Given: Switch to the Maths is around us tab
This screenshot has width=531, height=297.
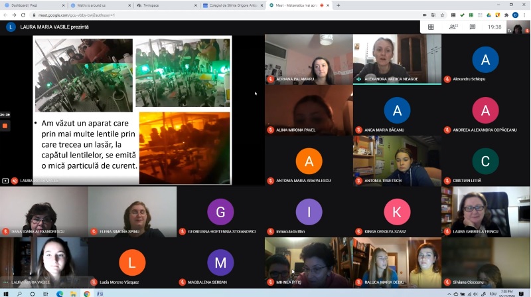Looking at the screenshot, I should (100, 5).
